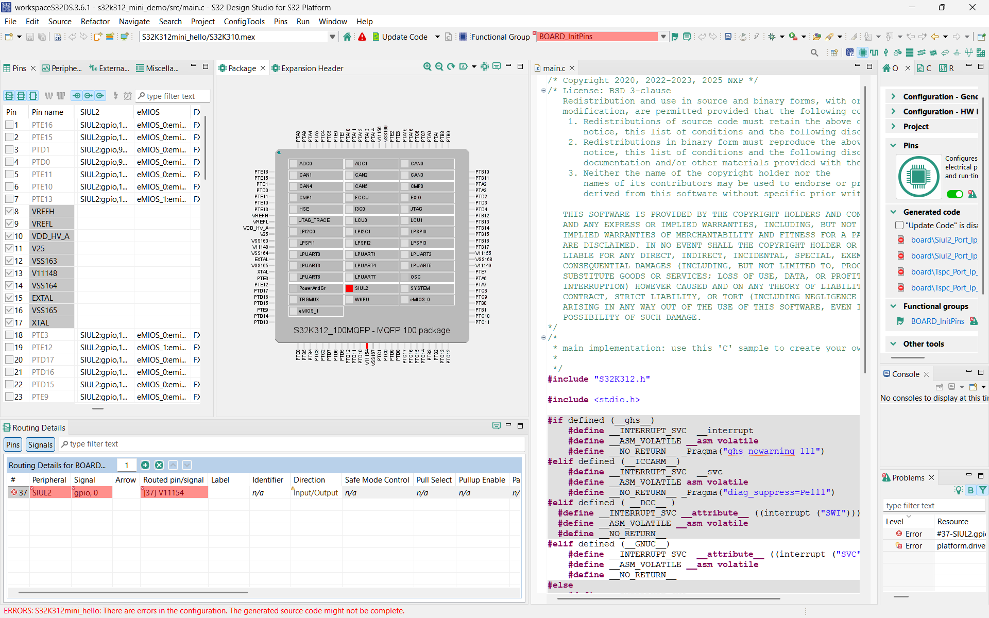Uncheck the VREFH pin 8 checkbox
Image resolution: width=989 pixels, height=618 pixels.
click(9, 211)
